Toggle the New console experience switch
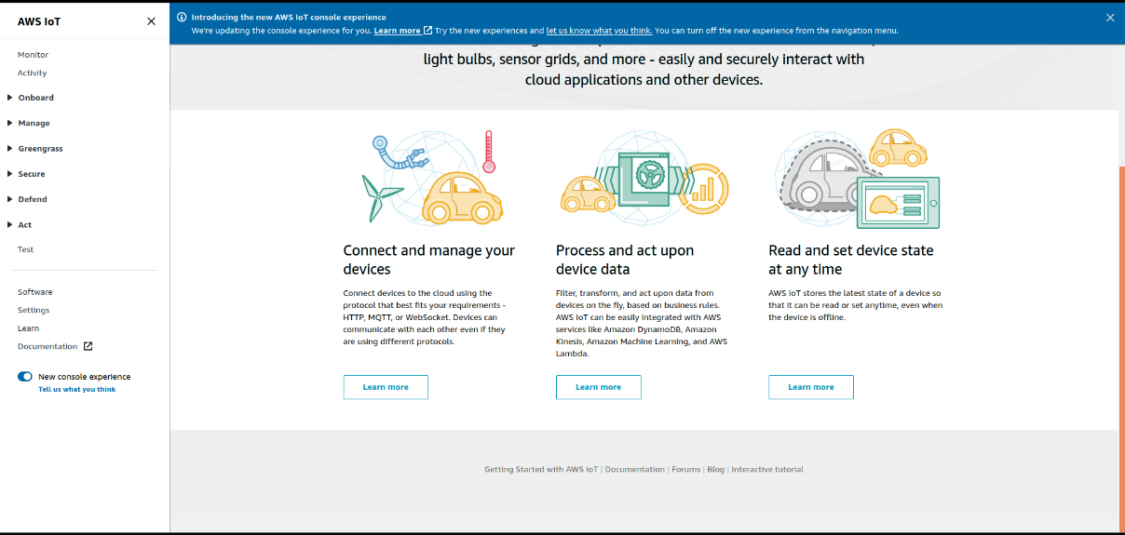The width and height of the screenshot is (1125, 535). point(25,377)
